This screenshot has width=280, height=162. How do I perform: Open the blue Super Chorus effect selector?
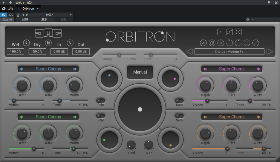click(48, 69)
